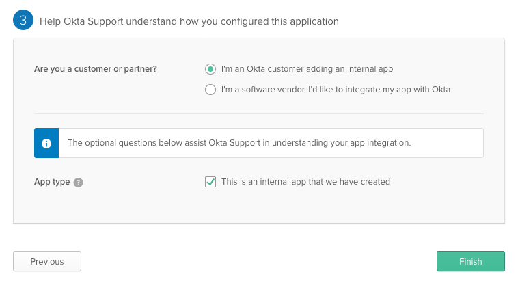Image resolution: width=520 pixels, height=296 pixels.
Task: Click the blue info icon in the banner
Action: 46,143
